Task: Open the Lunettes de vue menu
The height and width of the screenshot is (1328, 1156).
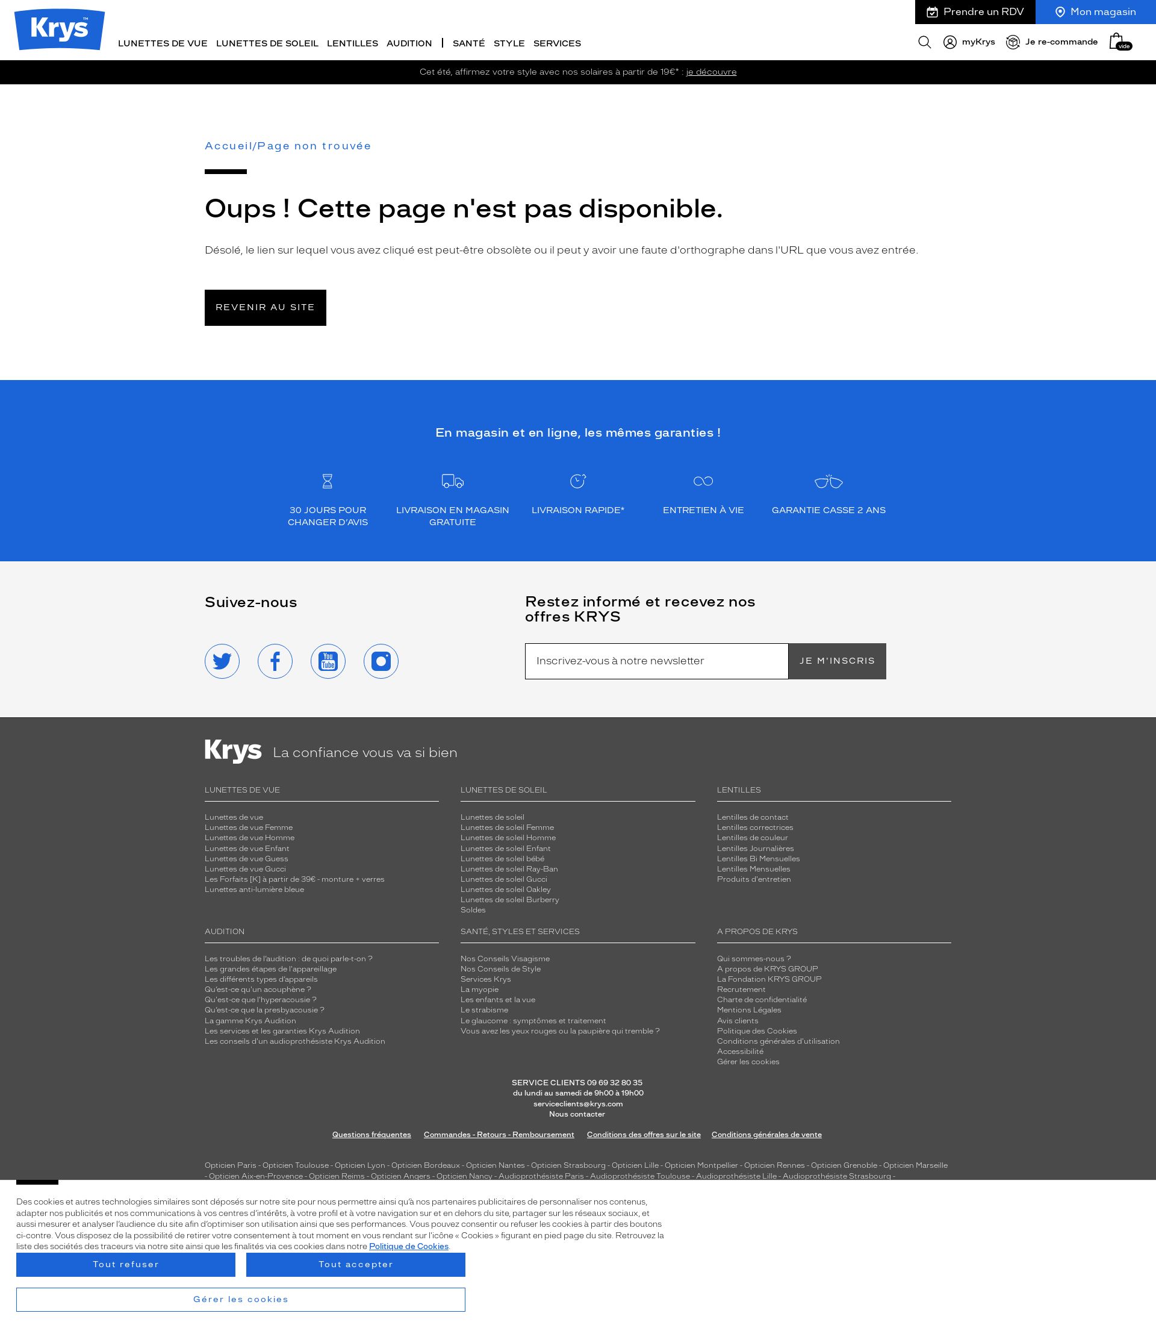Action: click(163, 43)
